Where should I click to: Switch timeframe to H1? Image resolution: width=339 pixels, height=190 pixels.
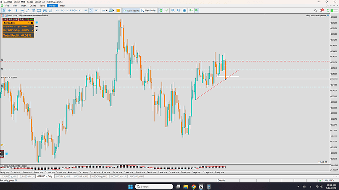pos(80,10)
